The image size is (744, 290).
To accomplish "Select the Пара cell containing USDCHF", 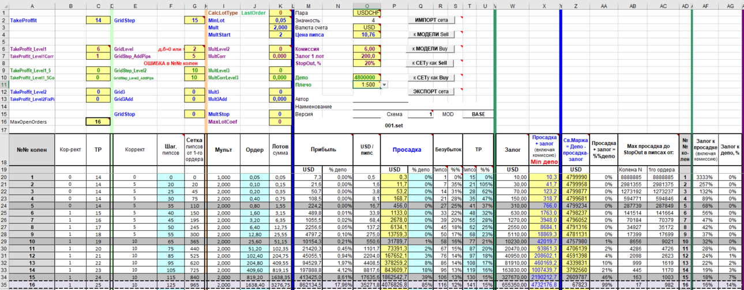I will (367, 12).
